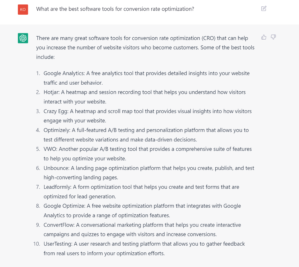Image resolution: width=299 pixels, height=267 pixels.
Task: Click the thumbs down feedback icon
Action: [273, 37]
